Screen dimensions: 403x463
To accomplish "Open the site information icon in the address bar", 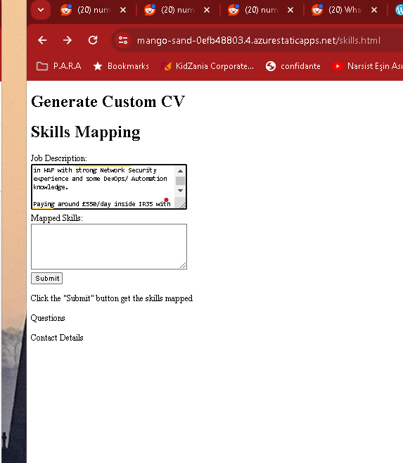I will (123, 40).
